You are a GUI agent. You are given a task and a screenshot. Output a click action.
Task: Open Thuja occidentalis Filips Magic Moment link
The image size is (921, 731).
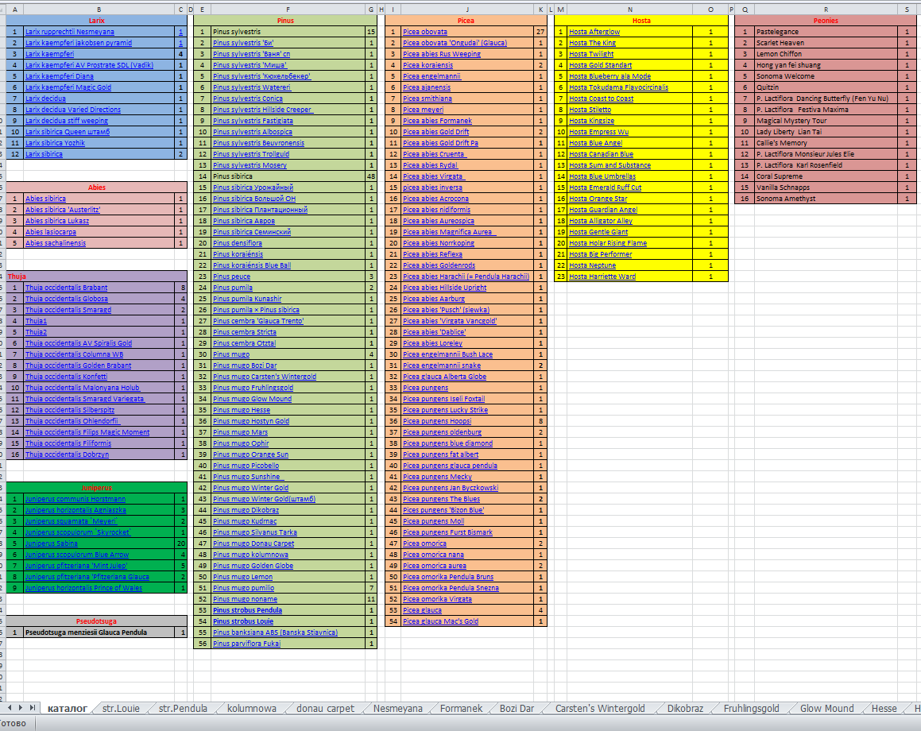(87, 432)
